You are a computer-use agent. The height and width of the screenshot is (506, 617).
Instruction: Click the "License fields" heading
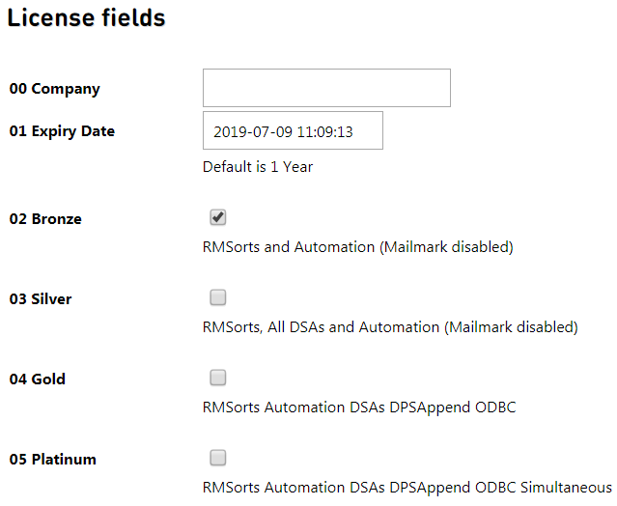pos(86,18)
